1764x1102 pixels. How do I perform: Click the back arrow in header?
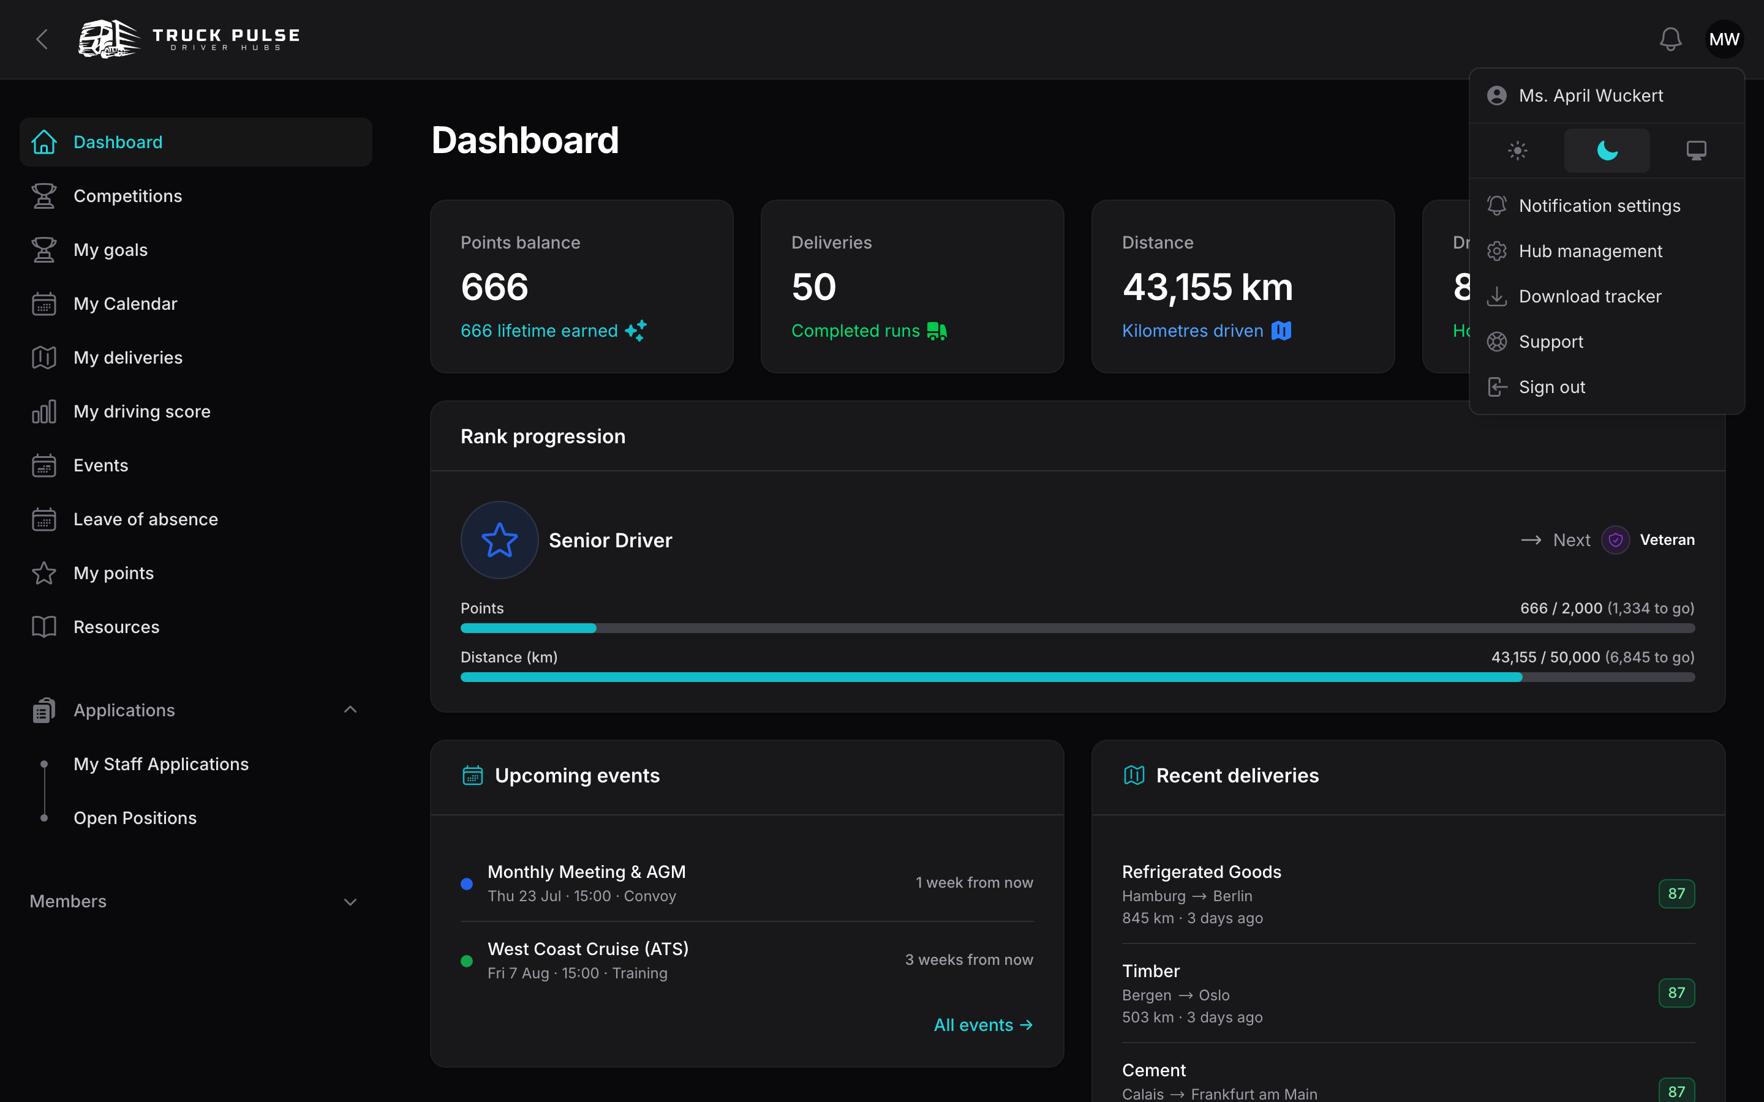click(x=42, y=39)
